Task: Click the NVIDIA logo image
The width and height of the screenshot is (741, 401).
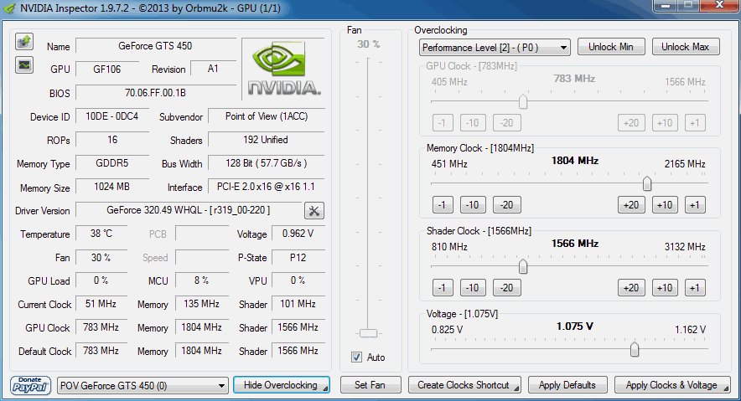Action: pos(284,69)
